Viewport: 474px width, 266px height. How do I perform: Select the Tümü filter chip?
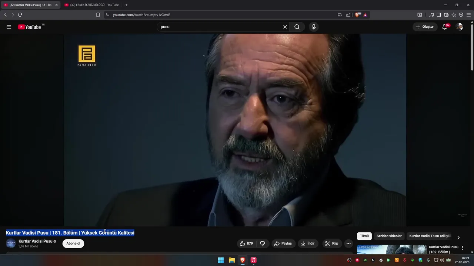pyautogui.click(x=364, y=236)
